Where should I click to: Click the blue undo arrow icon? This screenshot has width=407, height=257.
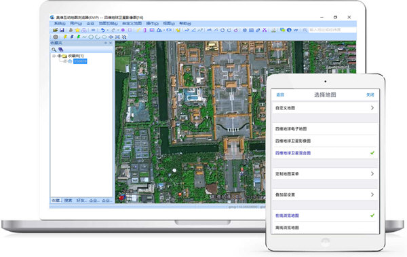coord(103,30)
